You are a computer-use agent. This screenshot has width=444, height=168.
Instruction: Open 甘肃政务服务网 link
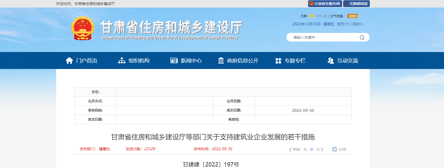pos(325,4)
